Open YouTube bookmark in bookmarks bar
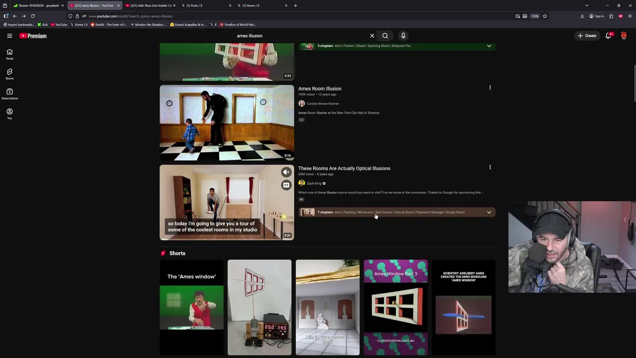Screen dimensions: 636x358 click(59, 24)
